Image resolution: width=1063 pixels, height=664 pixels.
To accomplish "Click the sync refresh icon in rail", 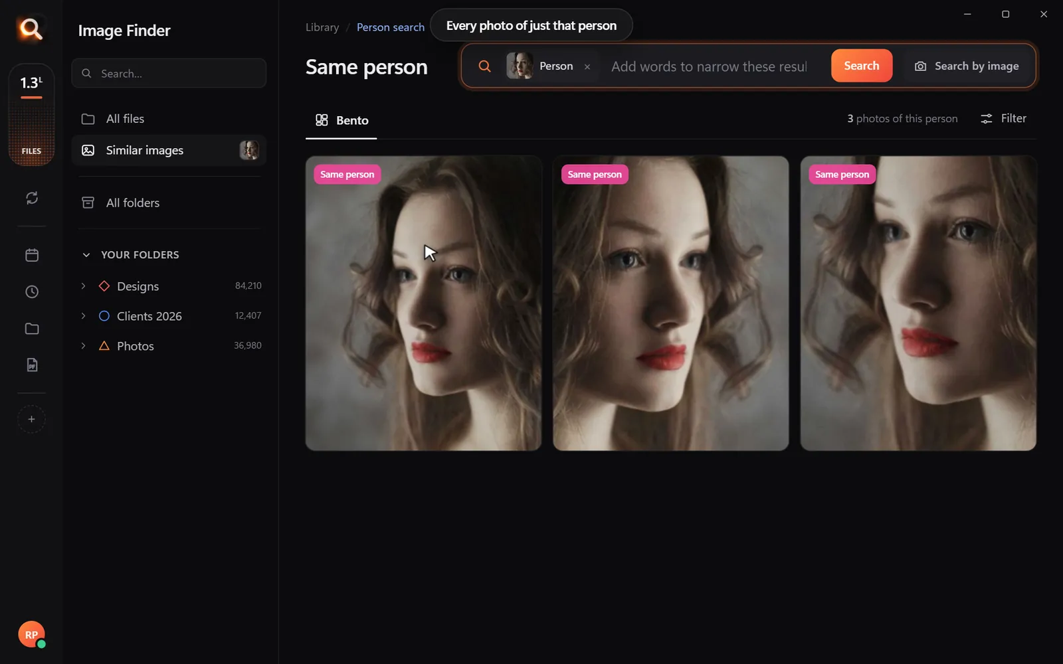I will [x=31, y=198].
